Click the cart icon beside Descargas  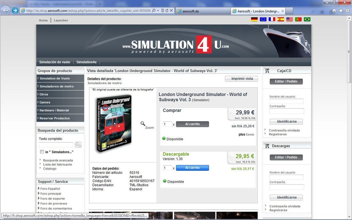click(x=267, y=146)
